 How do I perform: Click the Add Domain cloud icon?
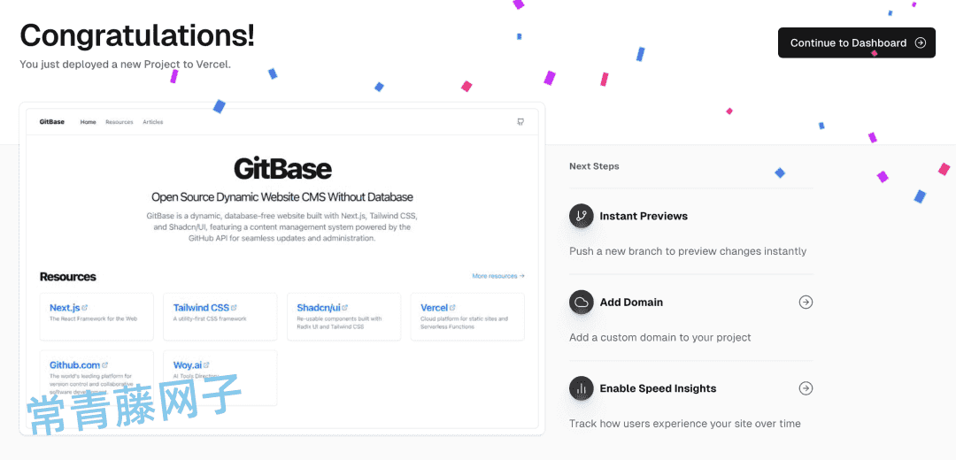click(581, 303)
